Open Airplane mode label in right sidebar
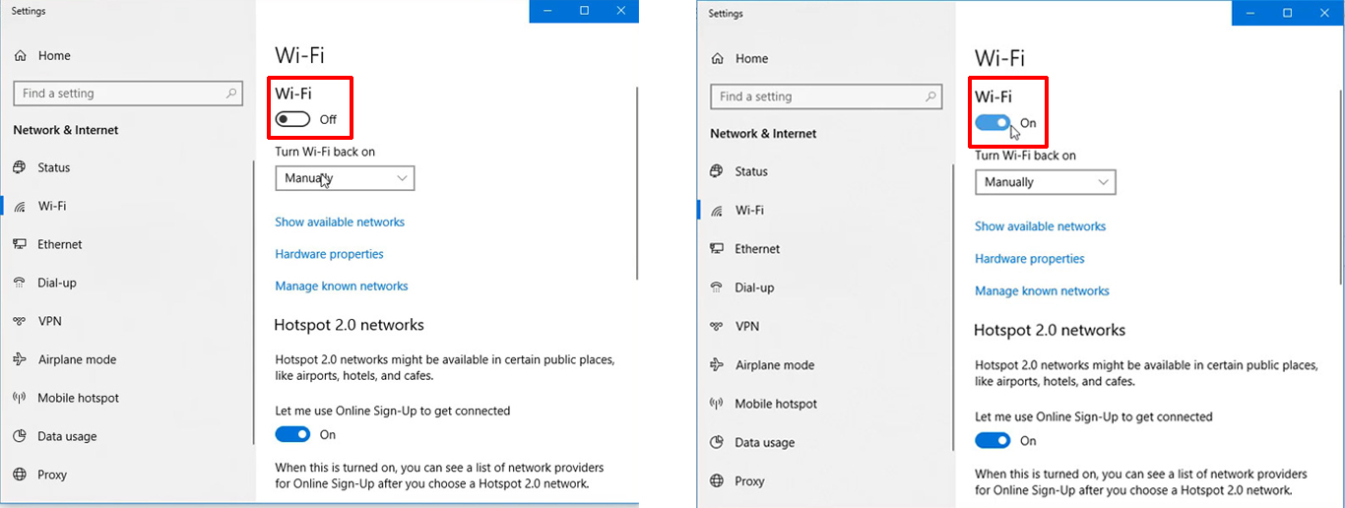1345x508 pixels. tap(775, 365)
